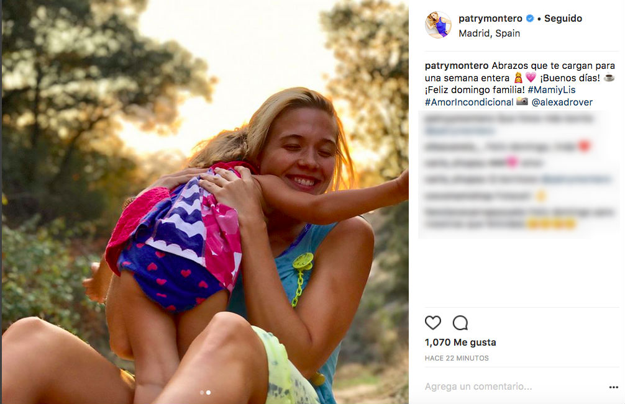The image size is (625, 404).
Task: Click patrymontero username in the post header
Action: pyautogui.click(x=490, y=19)
